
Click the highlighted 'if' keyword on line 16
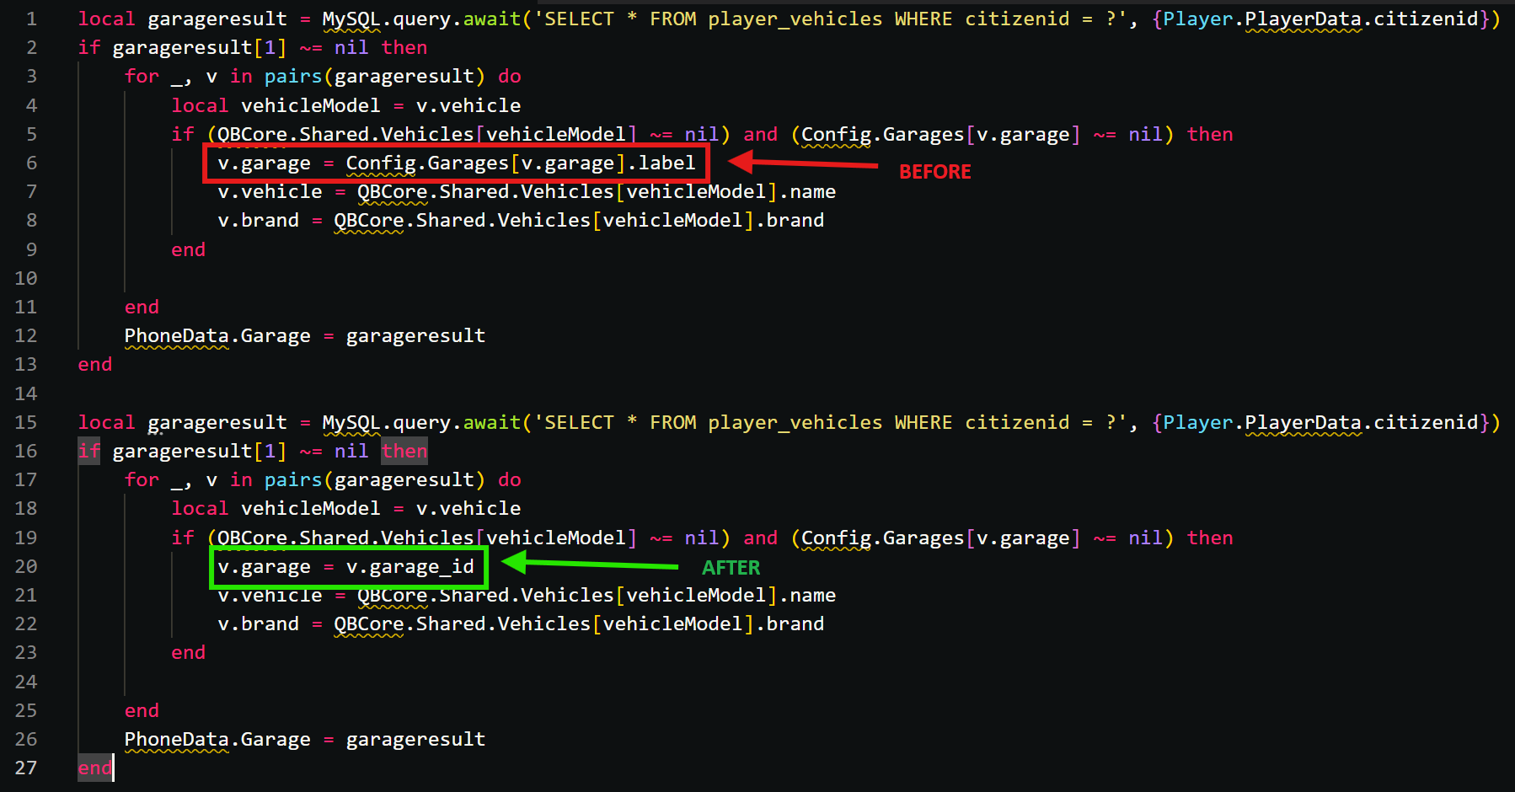pos(89,451)
